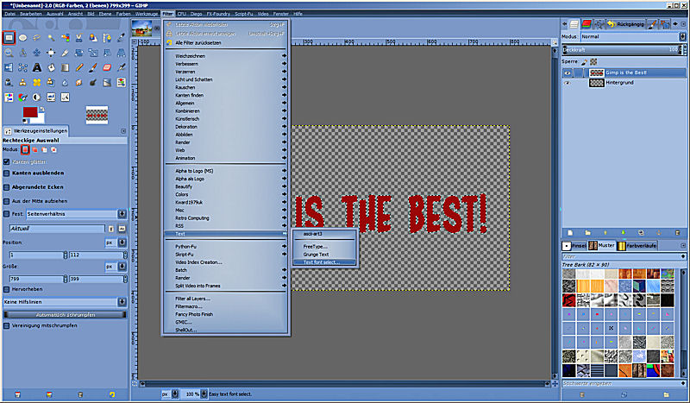Open Position unit 'px' dropdown
The image size is (690, 403).
point(116,242)
